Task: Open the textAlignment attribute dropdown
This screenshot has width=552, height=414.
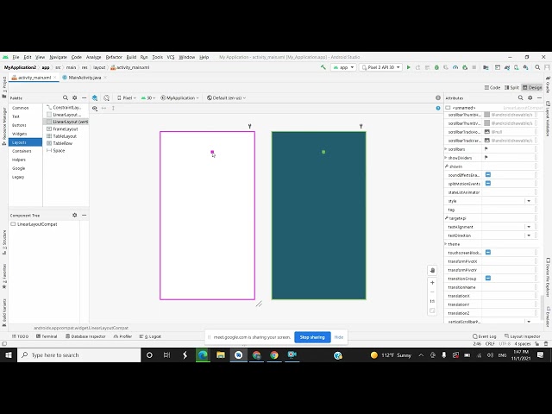Action: (529, 227)
